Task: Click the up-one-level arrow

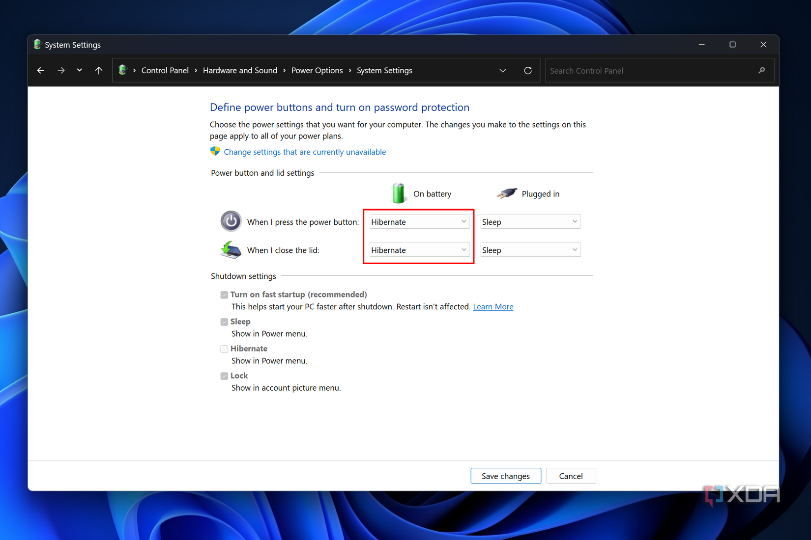Action: pos(98,70)
